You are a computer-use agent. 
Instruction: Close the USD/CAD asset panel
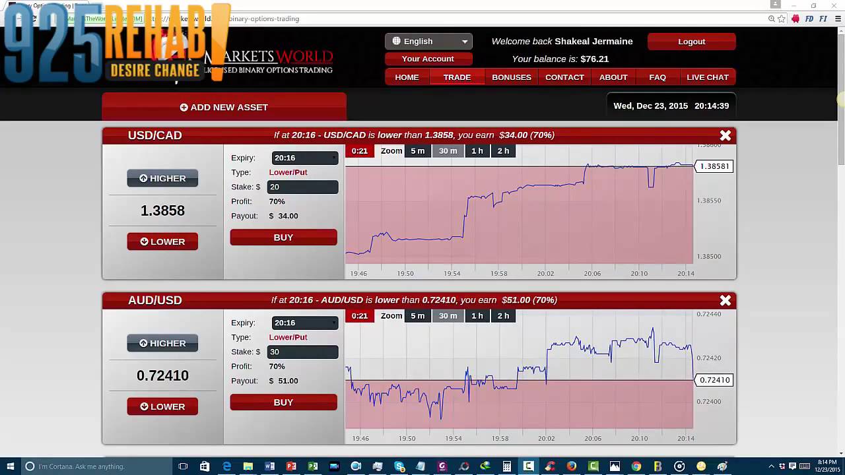[x=726, y=135]
